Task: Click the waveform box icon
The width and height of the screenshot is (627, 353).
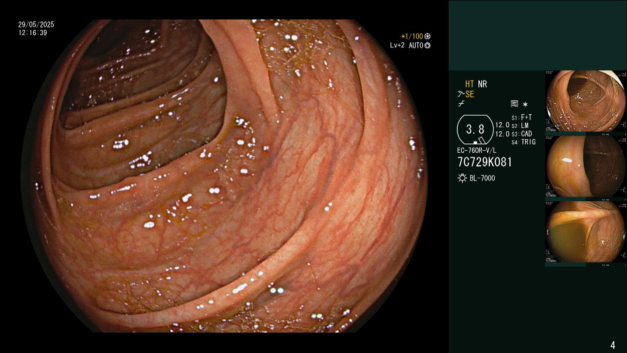Action: (514, 104)
